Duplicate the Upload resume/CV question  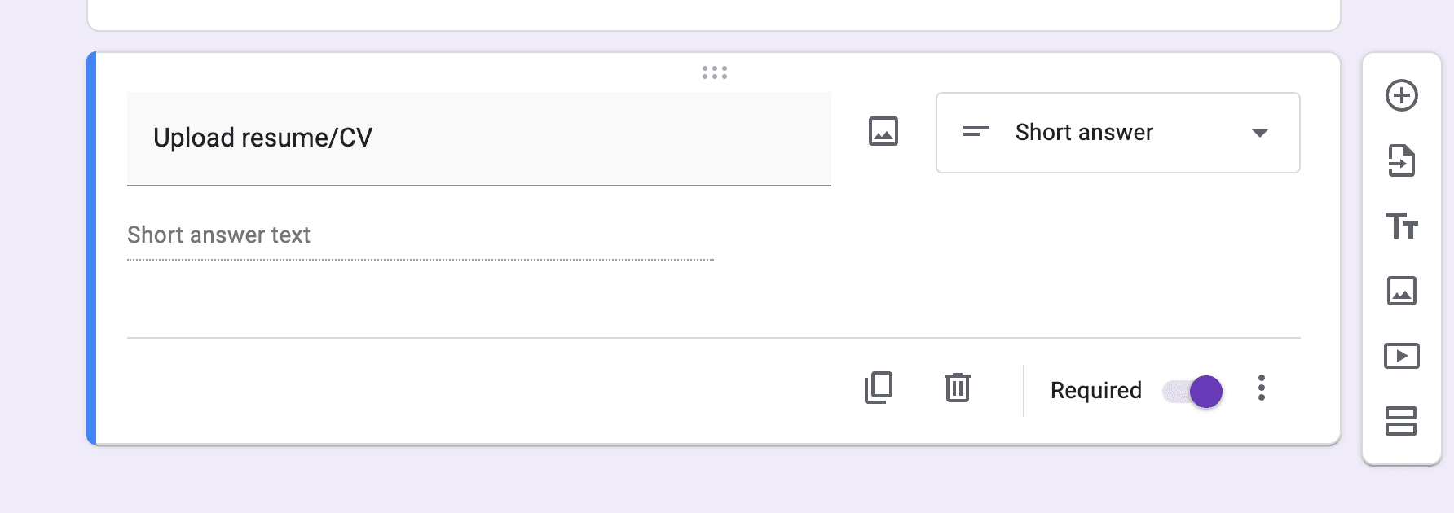(x=878, y=388)
